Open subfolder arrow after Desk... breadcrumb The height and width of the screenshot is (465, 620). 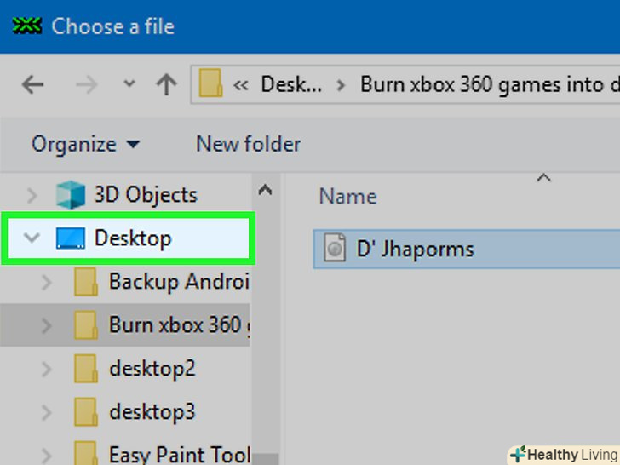pos(341,85)
